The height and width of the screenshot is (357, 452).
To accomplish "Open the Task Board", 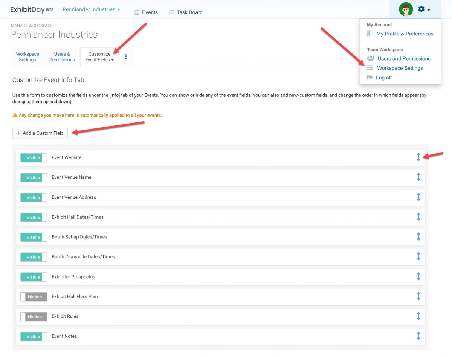I will point(185,12).
